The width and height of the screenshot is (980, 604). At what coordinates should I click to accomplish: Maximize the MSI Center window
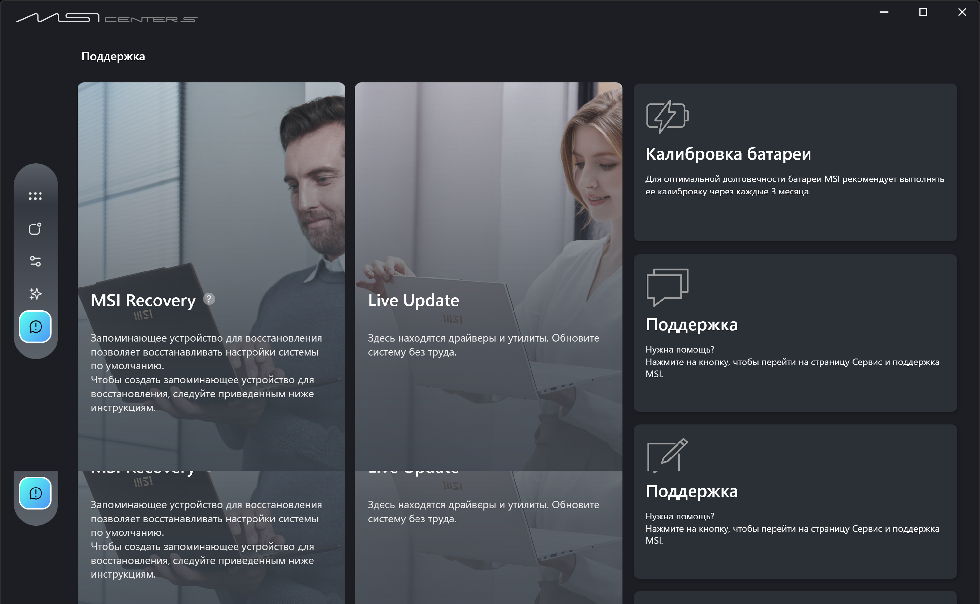[923, 12]
